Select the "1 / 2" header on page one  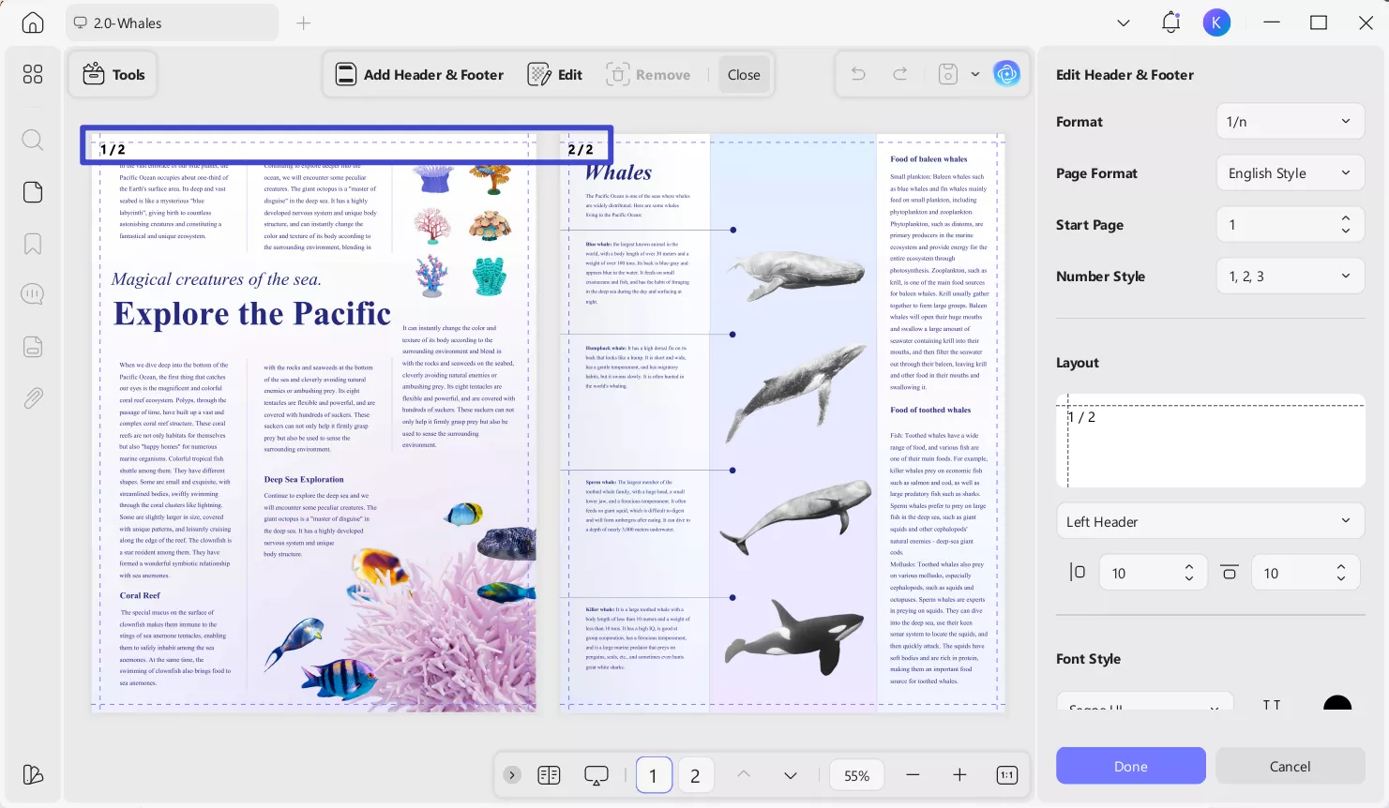tap(113, 149)
